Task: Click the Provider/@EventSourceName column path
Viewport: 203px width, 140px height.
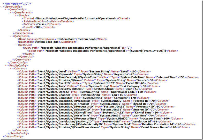Action: (68, 127)
